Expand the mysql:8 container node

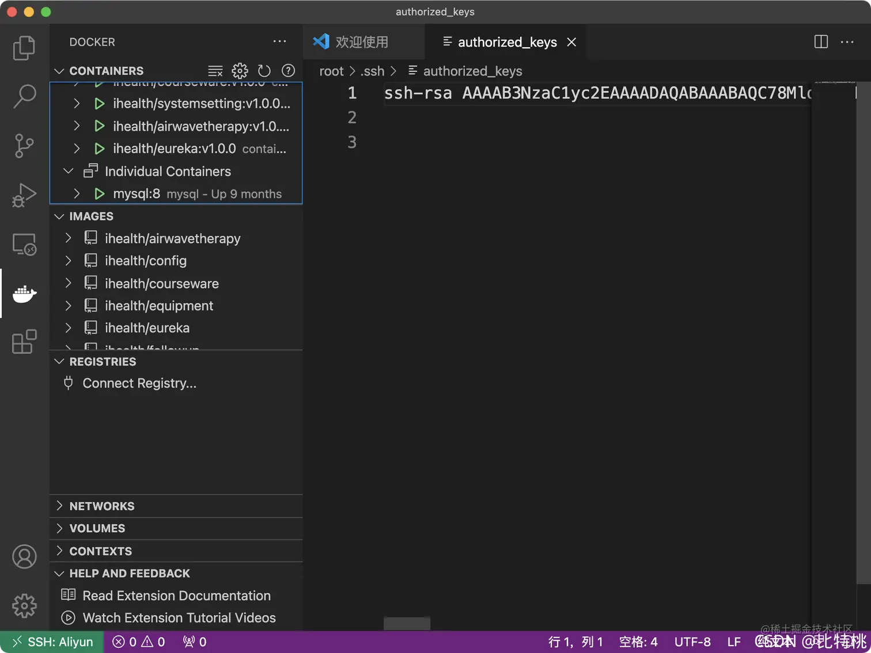click(77, 193)
